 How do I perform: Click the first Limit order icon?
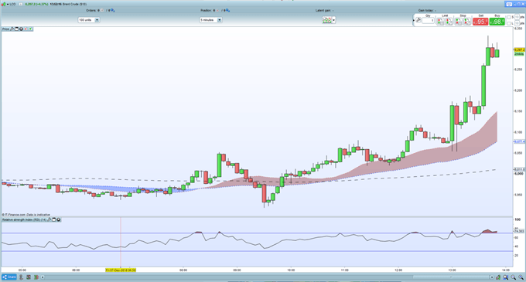pos(440,22)
